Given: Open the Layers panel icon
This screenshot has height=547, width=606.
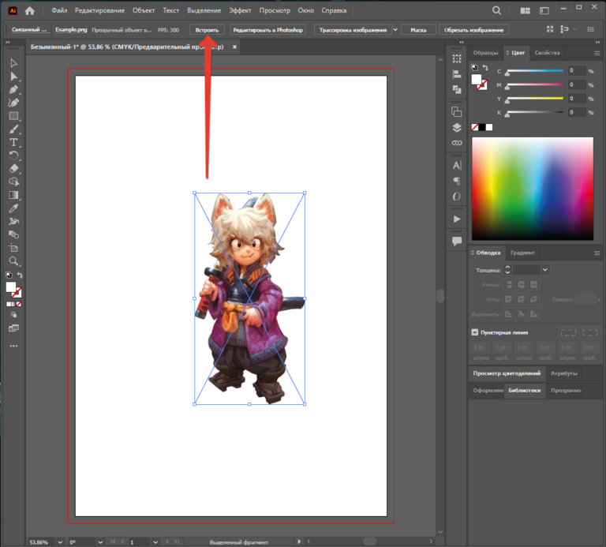Looking at the screenshot, I should (x=457, y=128).
